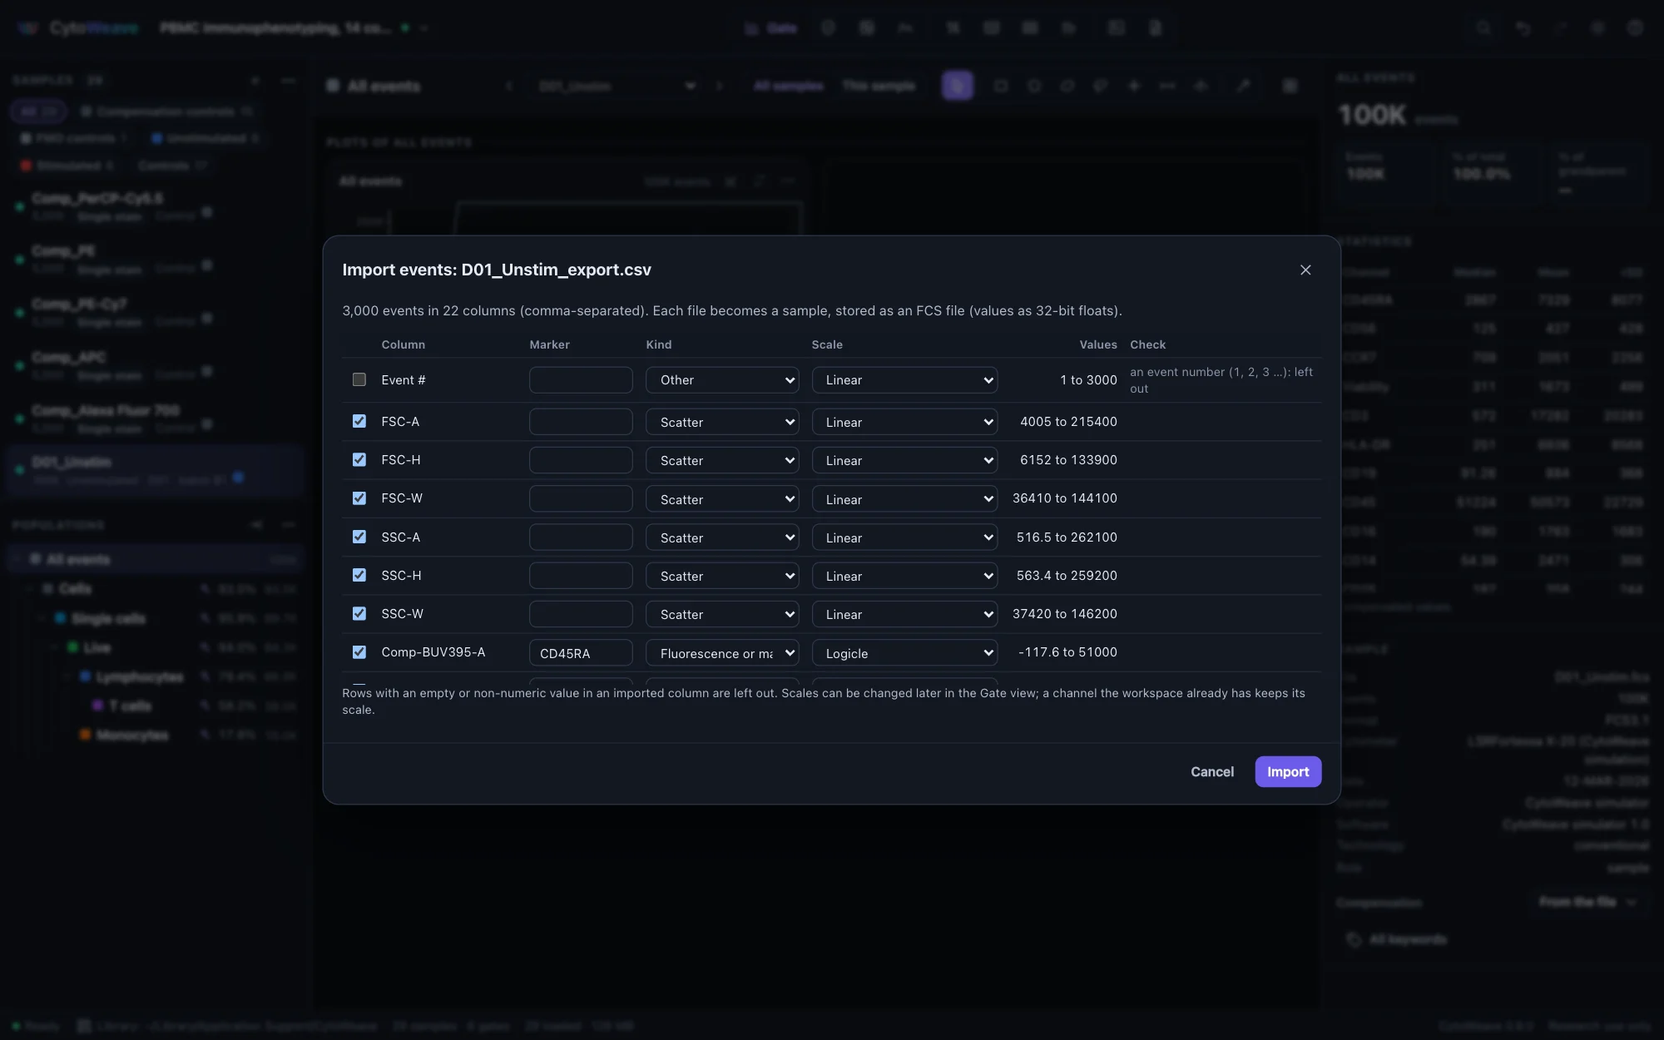Open the Scale dropdown for SSC-H
Image resolution: width=1664 pixels, height=1040 pixels.
[904, 576]
